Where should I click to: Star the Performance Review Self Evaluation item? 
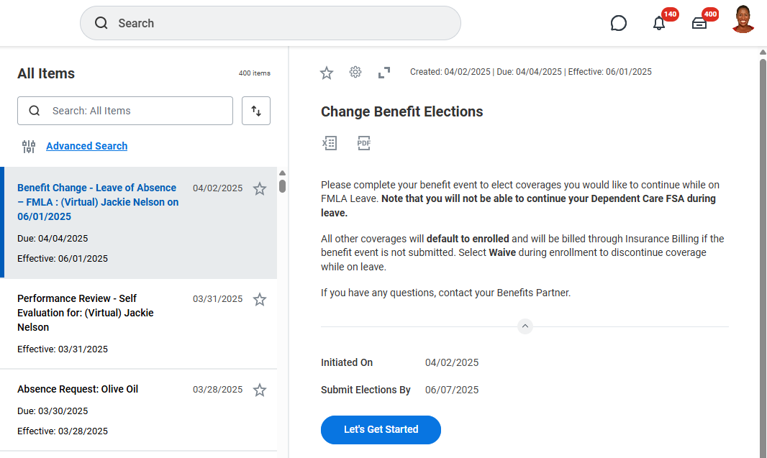pos(260,300)
